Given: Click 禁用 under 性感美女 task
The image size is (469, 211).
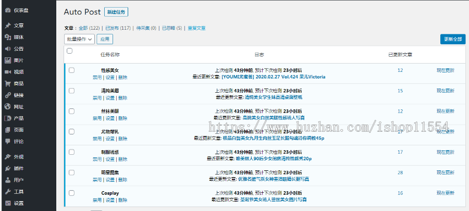Looking at the screenshot, I should click(97, 78).
